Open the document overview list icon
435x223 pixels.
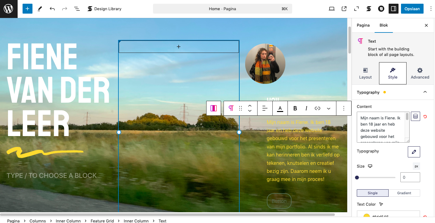(x=77, y=9)
